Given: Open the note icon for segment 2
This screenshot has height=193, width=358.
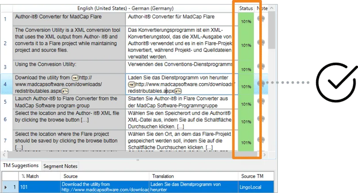Looking at the screenshot, I should coord(261,43).
